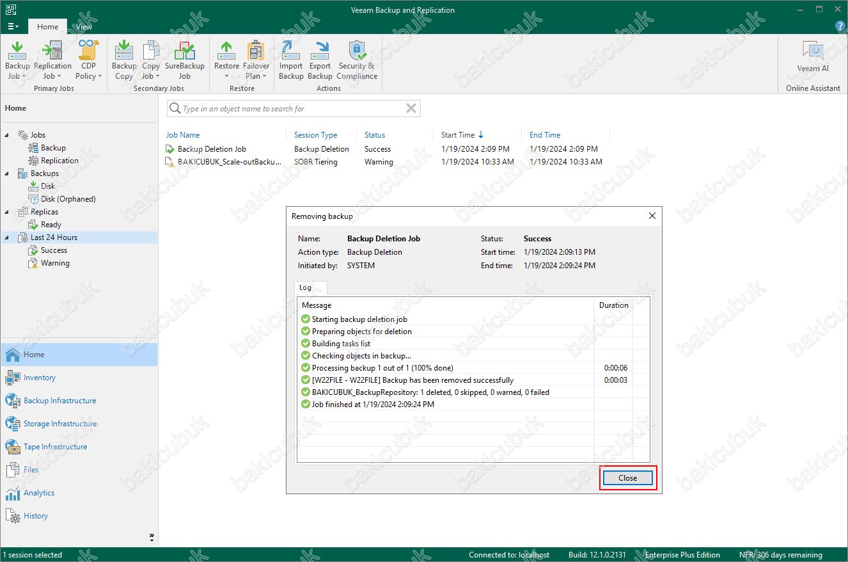The image size is (848, 562).
Task: Open the Restore dropdown arrow
Action: coord(226,77)
